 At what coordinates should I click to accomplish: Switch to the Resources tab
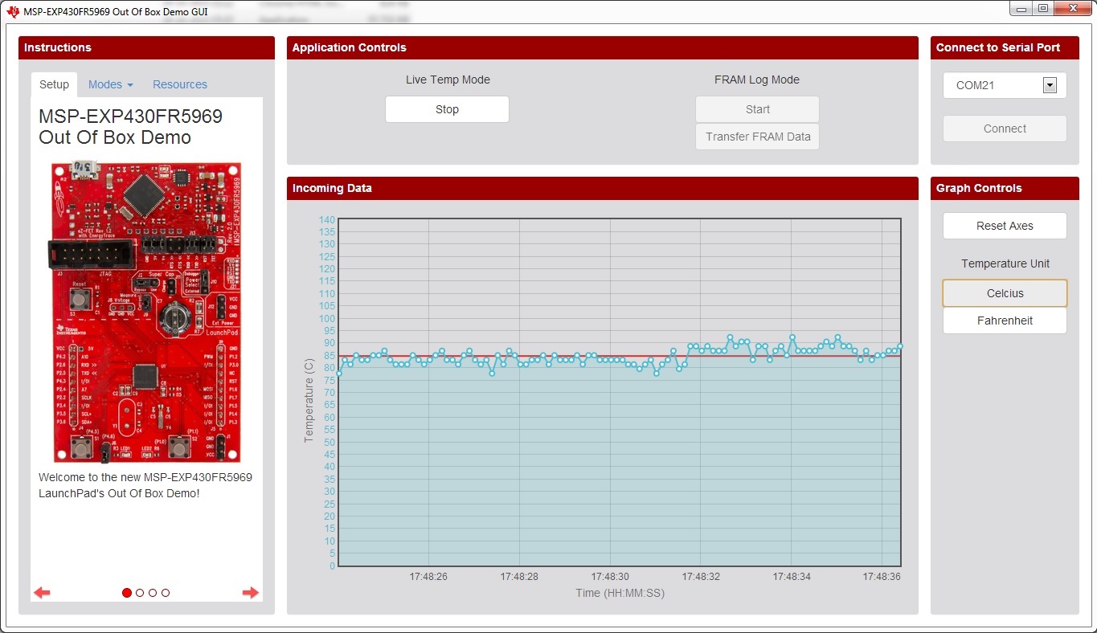click(x=180, y=84)
